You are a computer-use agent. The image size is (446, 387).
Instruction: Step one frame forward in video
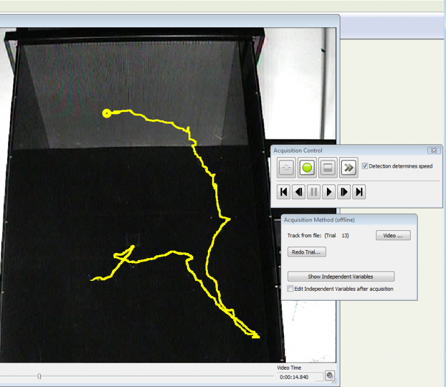pos(344,192)
